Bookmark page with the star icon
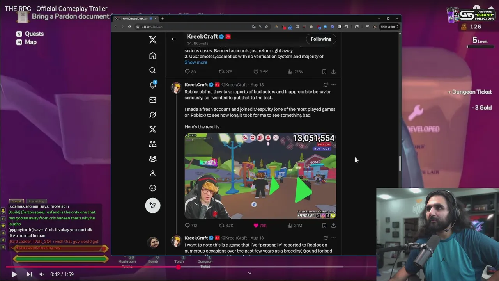This screenshot has height=281, width=499. tap(266, 27)
